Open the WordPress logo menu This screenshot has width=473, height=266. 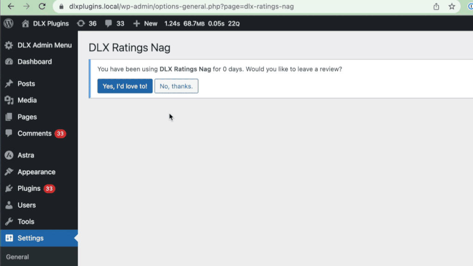[x=9, y=24]
